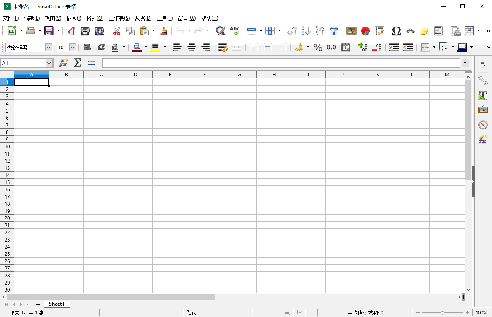Open the paste options dropdown arrow
This screenshot has width=492, height=317.
pyautogui.click(x=154, y=31)
